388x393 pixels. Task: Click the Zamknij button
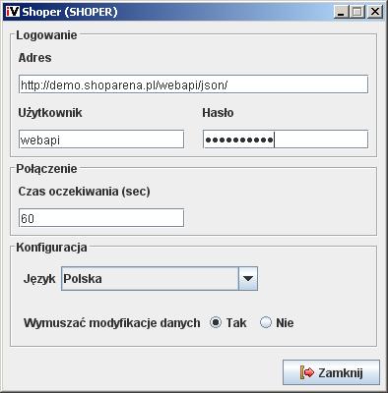point(331,372)
